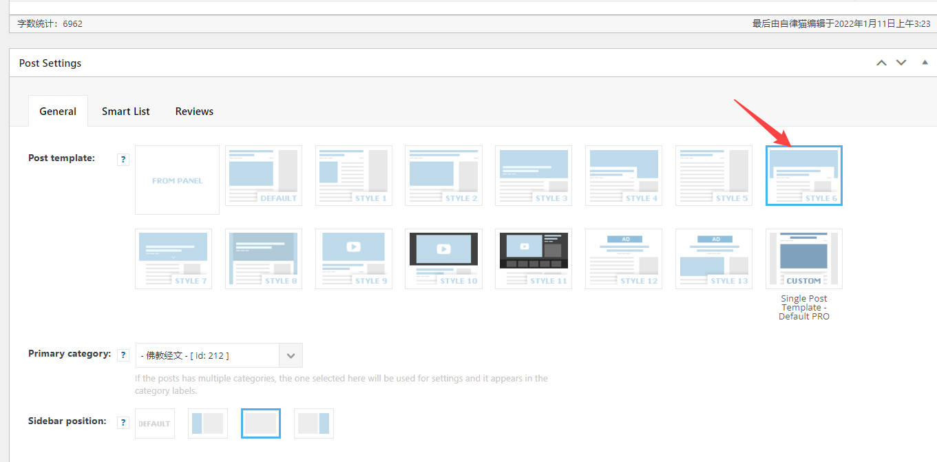Choose the DEFAULT post template
937x462 pixels.
tap(264, 176)
